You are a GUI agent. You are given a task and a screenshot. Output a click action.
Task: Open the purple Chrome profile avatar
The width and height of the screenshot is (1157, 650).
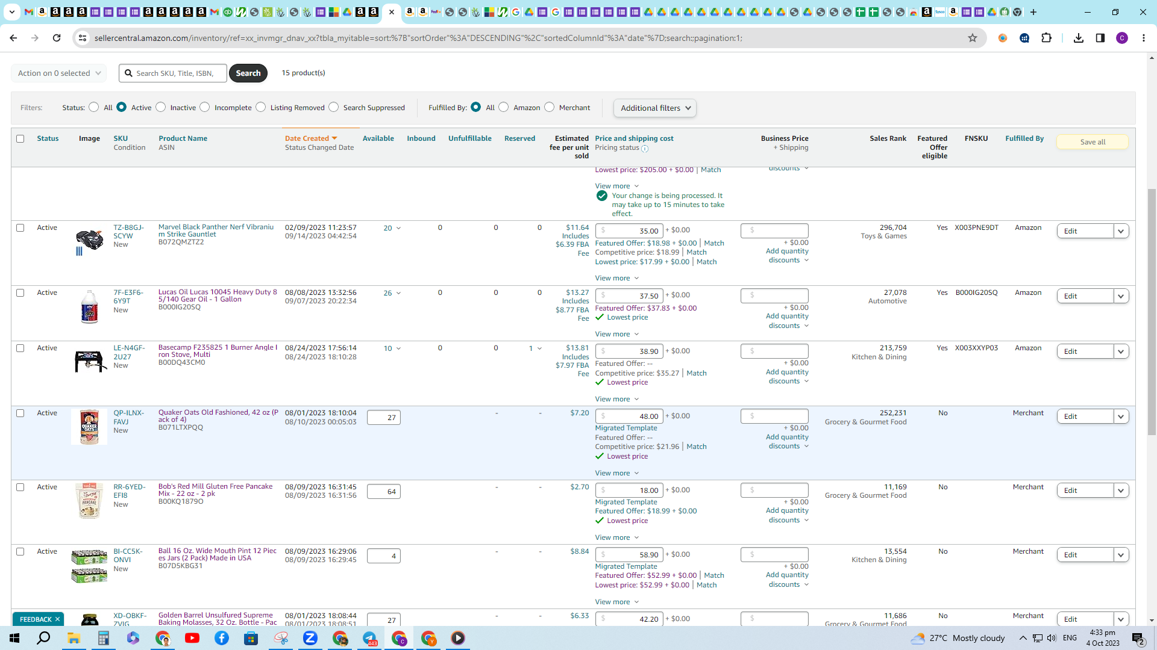[1122, 38]
